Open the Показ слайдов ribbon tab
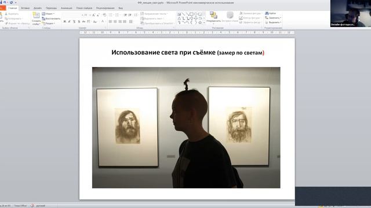Screen dimensions: 371x208 pyautogui.click(x=84, y=8)
